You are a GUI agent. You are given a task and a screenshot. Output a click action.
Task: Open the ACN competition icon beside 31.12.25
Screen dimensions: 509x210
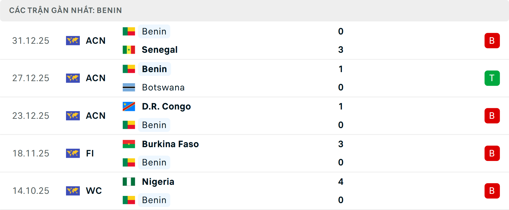click(73, 41)
